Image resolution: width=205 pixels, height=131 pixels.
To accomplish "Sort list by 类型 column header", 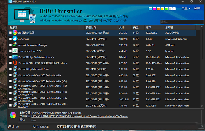I will (138, 27).
